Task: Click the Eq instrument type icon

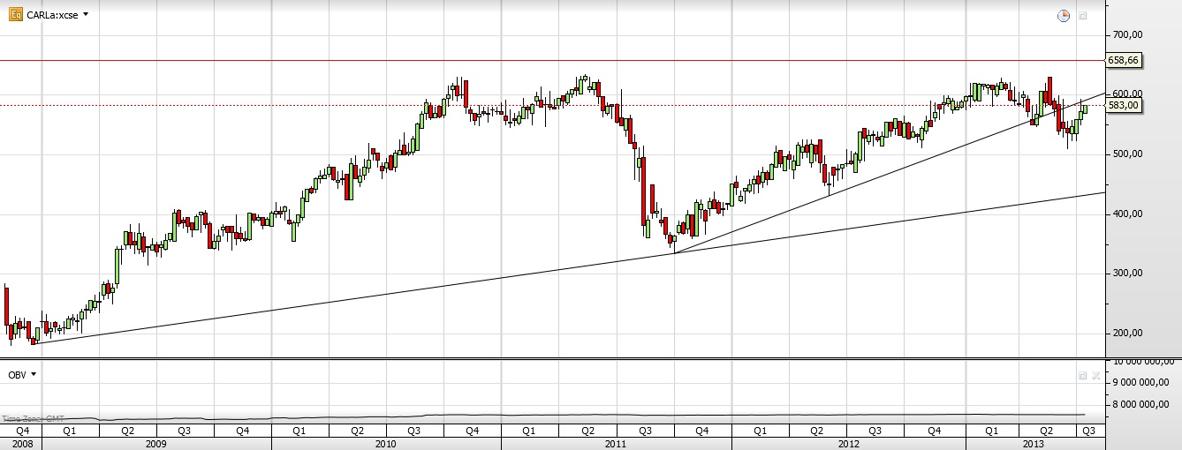Action: click(x=15, y=14)
